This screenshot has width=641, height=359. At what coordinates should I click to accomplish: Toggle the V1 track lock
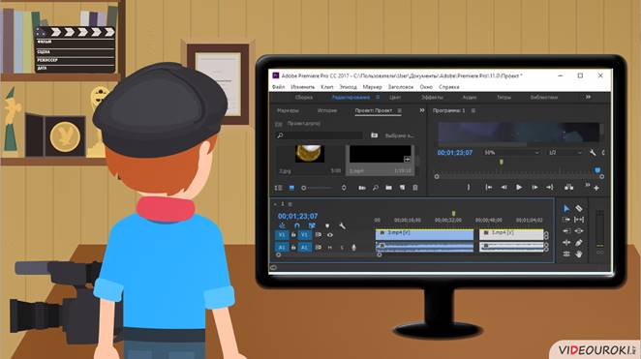293,235
